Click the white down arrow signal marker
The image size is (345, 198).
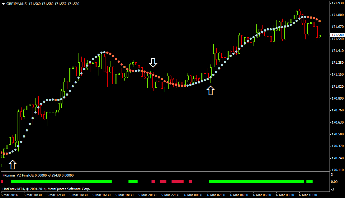[153, 63]
